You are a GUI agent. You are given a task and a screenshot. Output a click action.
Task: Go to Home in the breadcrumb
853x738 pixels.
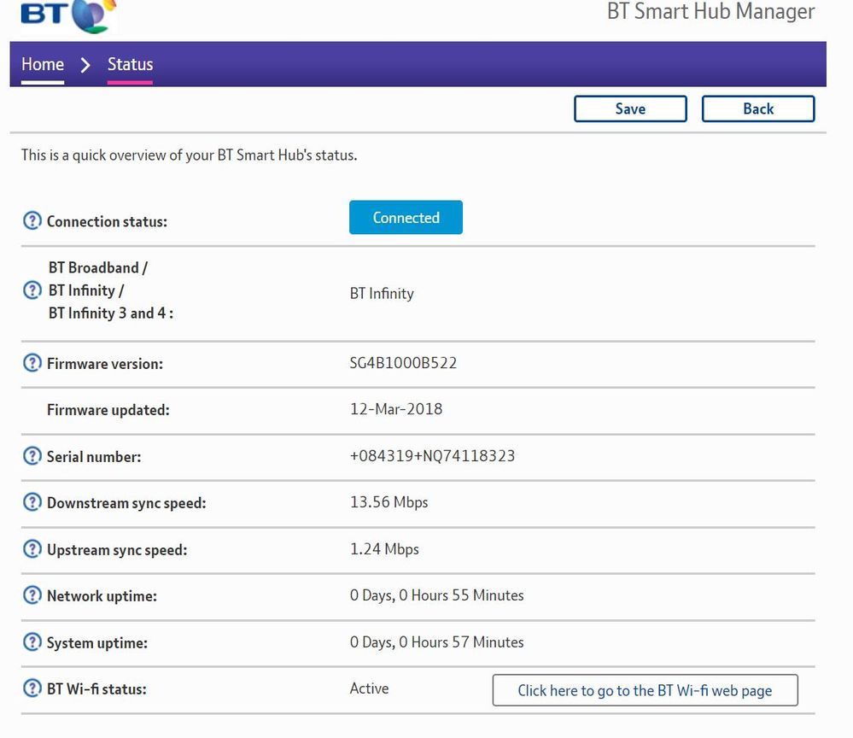point(43,65)
